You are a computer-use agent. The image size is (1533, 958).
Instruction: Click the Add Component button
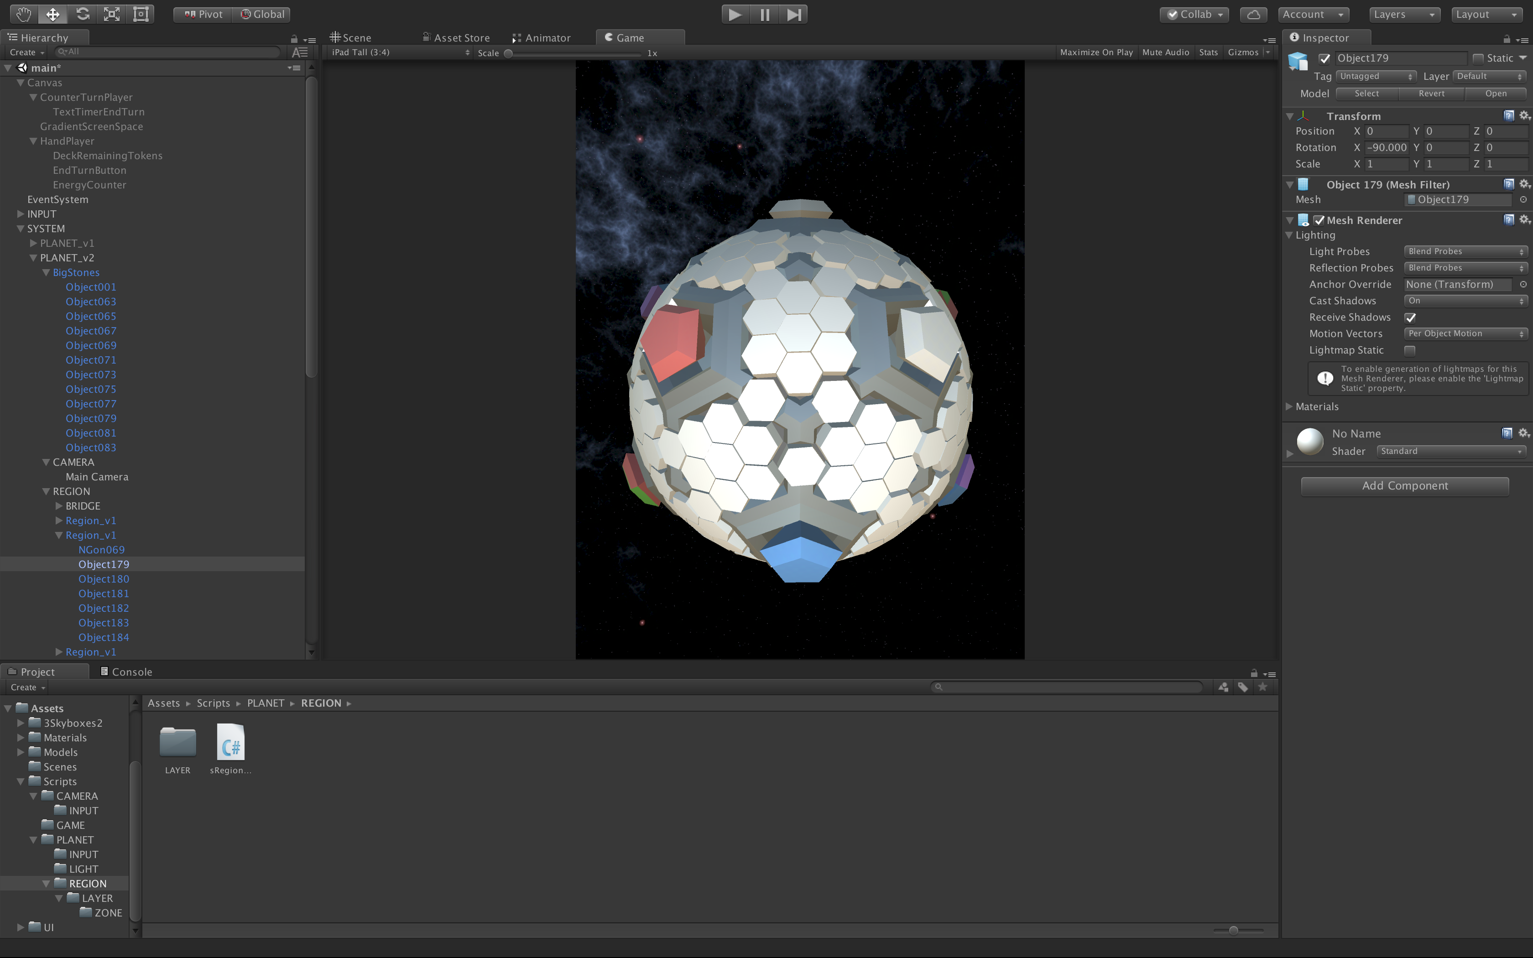point(1404,486)
